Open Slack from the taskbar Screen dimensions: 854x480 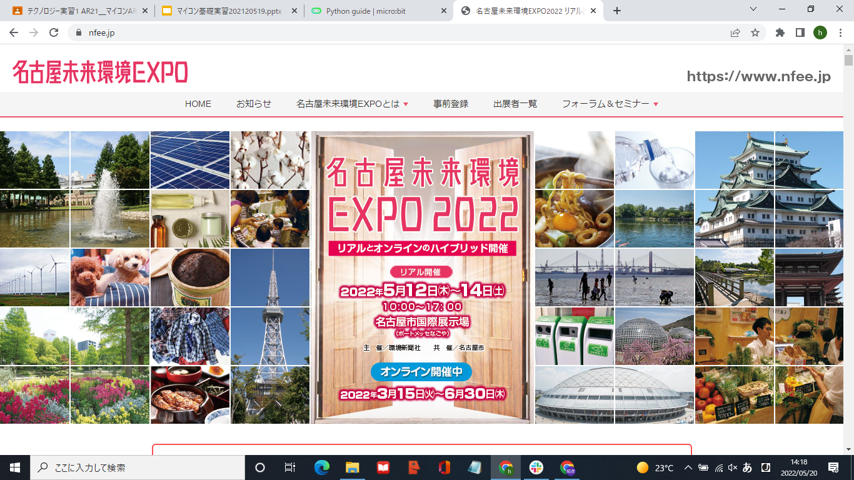536,467
